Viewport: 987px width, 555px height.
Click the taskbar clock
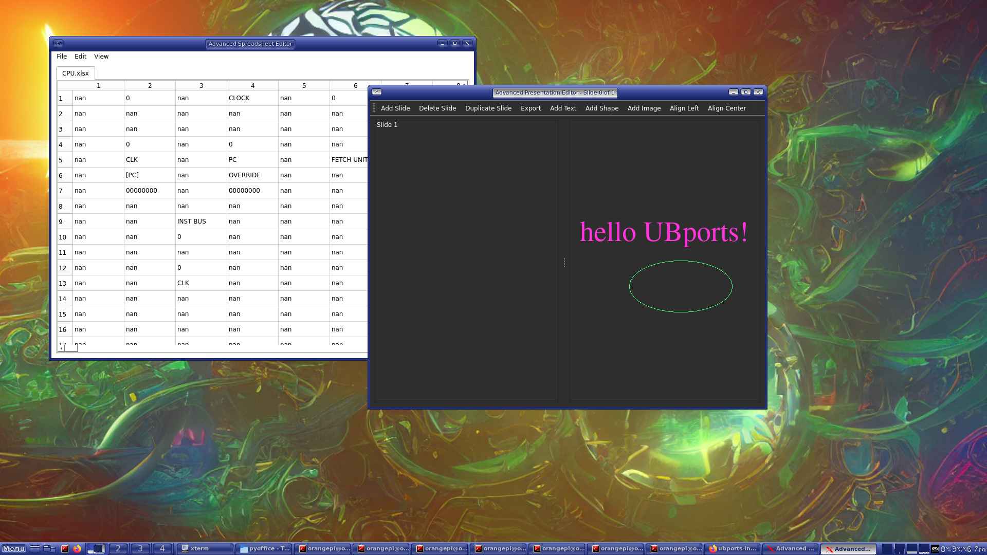point(963,549)
